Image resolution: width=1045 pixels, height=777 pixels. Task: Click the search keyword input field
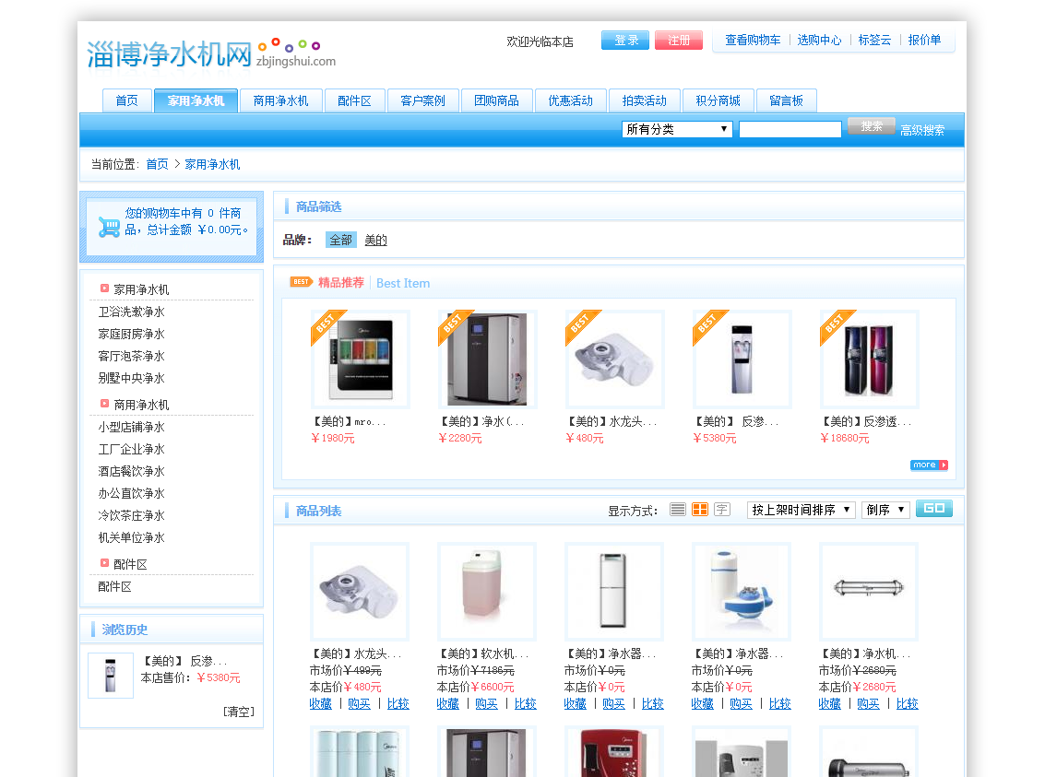[790, 129]
